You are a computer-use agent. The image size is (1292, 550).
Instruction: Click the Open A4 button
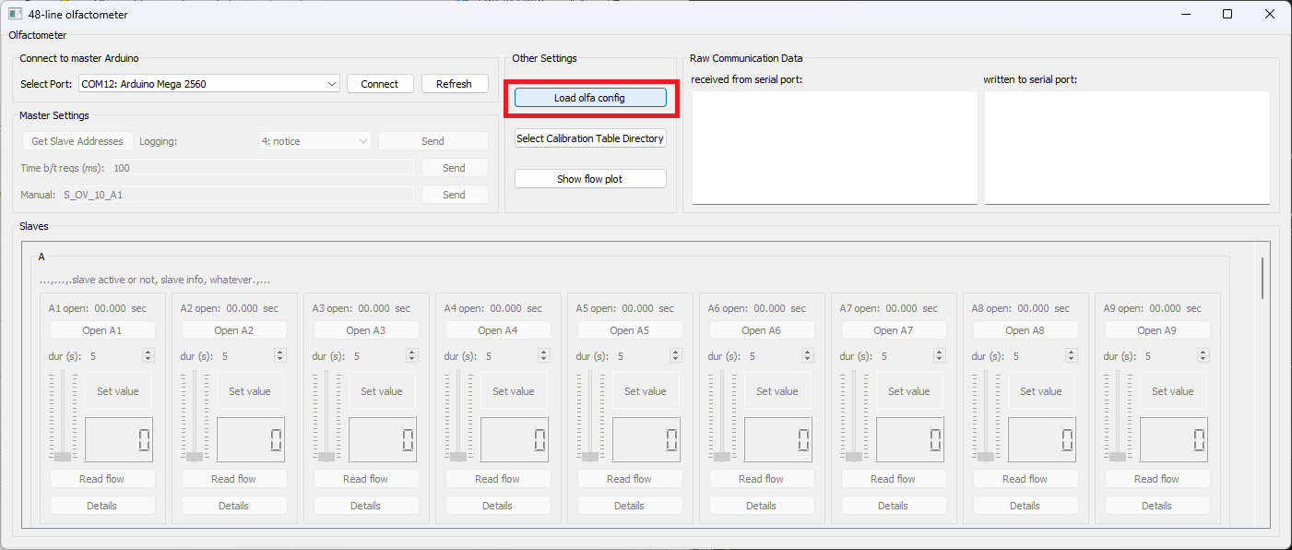point(498,330)
